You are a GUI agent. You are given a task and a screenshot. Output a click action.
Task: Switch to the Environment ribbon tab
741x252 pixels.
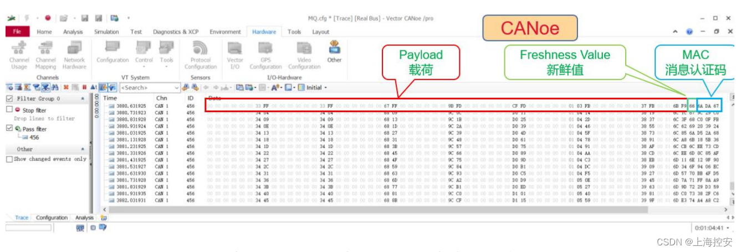click(x=225, y=32)
